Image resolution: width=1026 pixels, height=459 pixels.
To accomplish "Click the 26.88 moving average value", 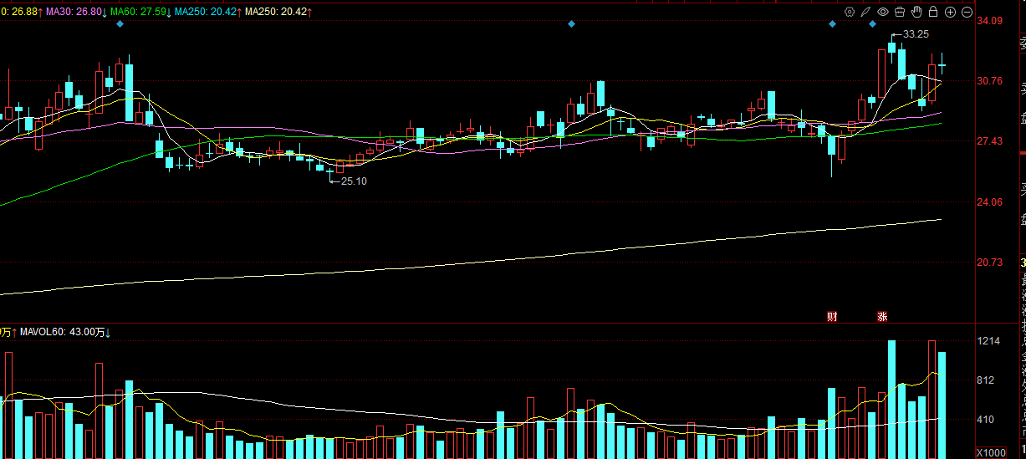I will [26, 12].
